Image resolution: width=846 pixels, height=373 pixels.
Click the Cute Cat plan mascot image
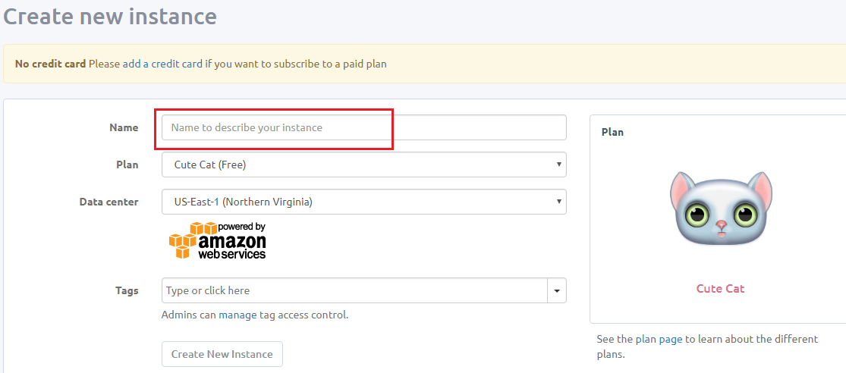point(721,208)
